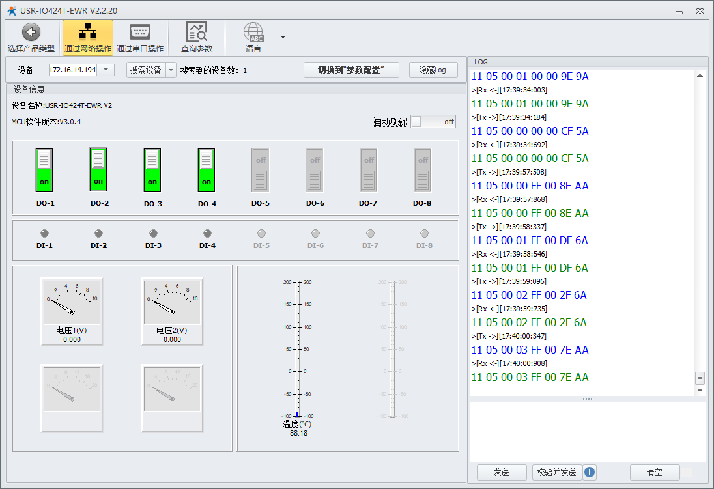
Task: Click the DI-5 indicator light
Action: [x=261, y=234]
